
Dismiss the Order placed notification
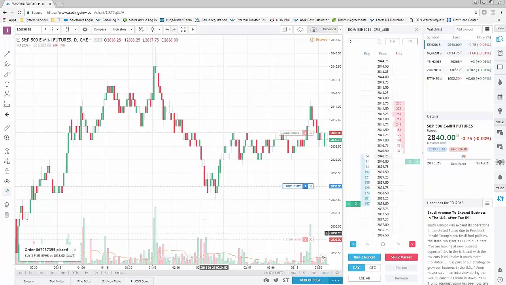(x=75, y=250)
